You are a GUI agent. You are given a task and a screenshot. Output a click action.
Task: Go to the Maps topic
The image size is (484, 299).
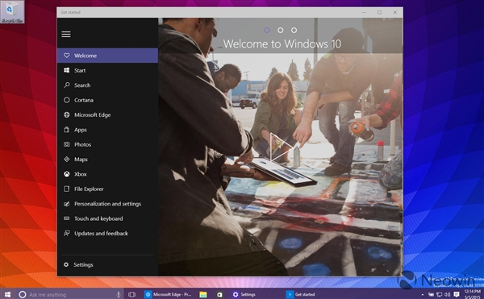coord(107,160)
